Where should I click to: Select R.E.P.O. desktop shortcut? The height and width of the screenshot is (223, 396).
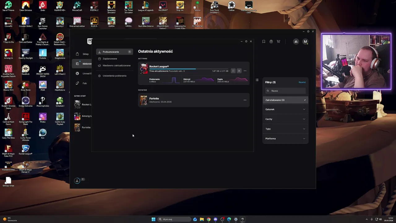point(94,22)
